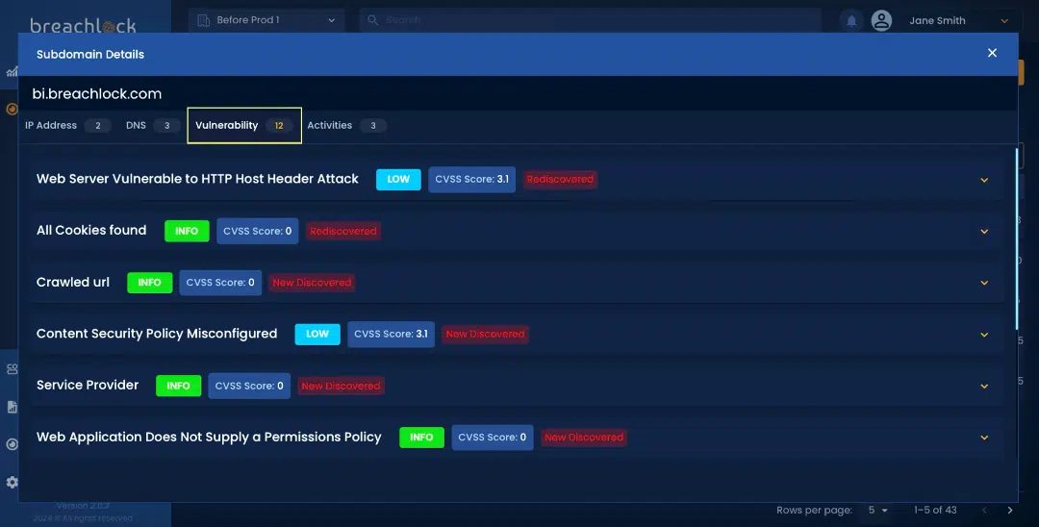1039x527 pixels.
Task: Click CVSS Score 3.1 on Host Header Attack
Action: point(471,180)
